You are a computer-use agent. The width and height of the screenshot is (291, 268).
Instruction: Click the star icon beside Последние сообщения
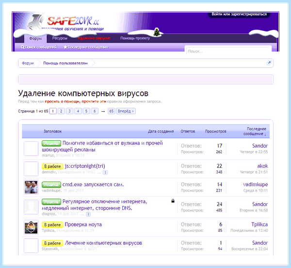[x=65, y=47]
